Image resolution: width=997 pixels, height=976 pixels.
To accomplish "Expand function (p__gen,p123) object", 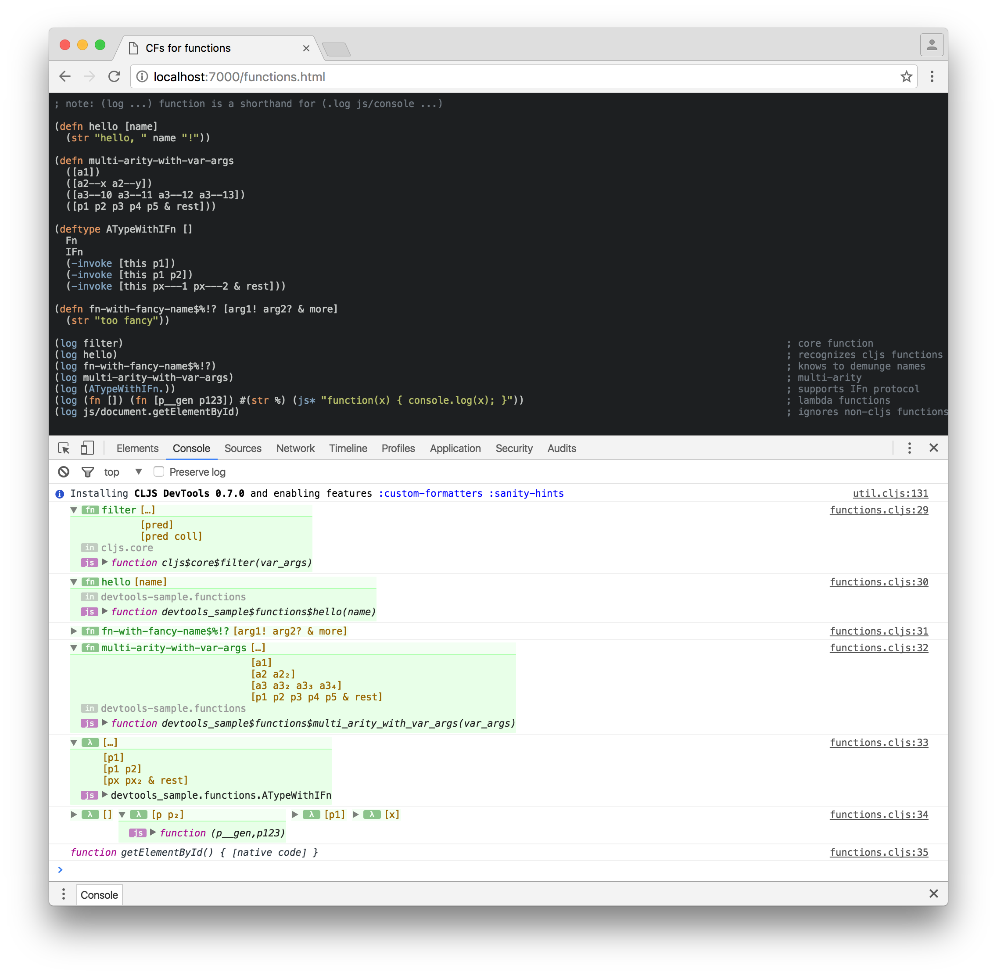I will point(153,832).
